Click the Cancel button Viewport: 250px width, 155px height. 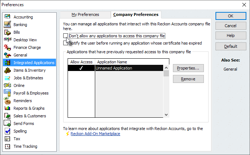(x=231, y=26)
